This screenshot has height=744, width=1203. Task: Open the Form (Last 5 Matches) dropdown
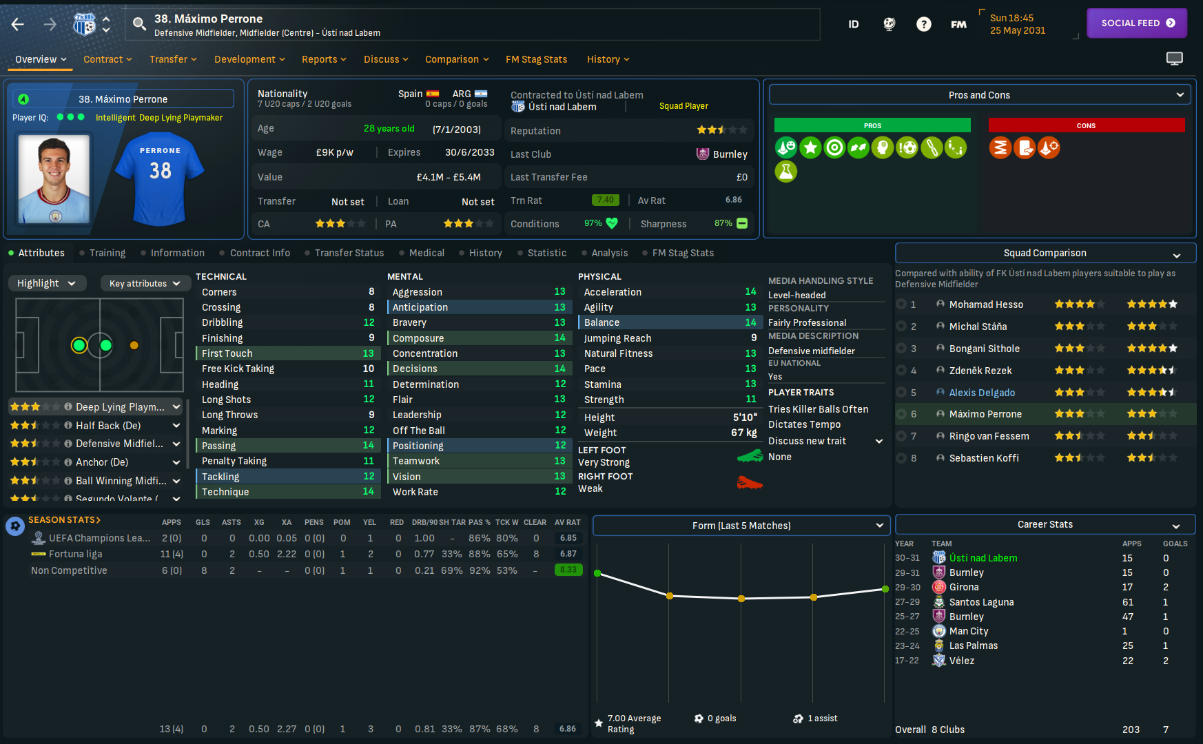point(741,526)
